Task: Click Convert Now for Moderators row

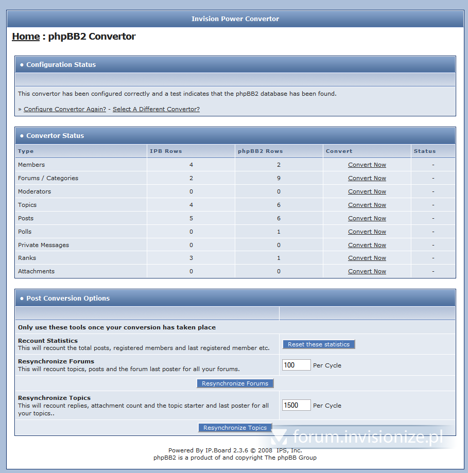Action: point(367,191)
